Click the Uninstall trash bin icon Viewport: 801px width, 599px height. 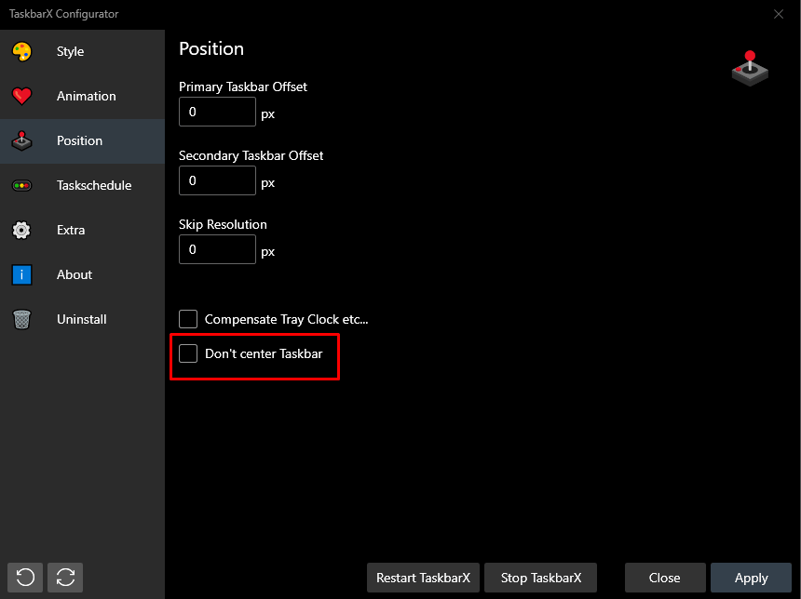pyautogui.click(x=21, y=319)
